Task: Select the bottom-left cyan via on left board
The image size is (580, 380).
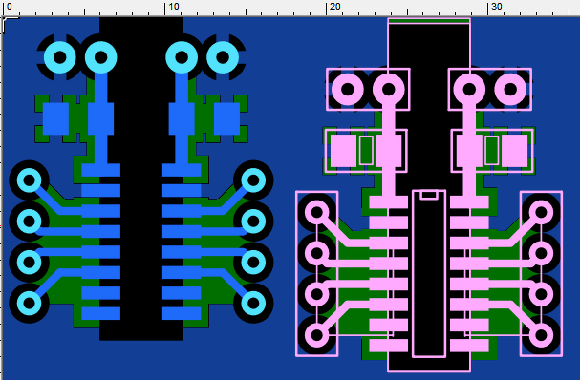Action: (x=29, y=303)
